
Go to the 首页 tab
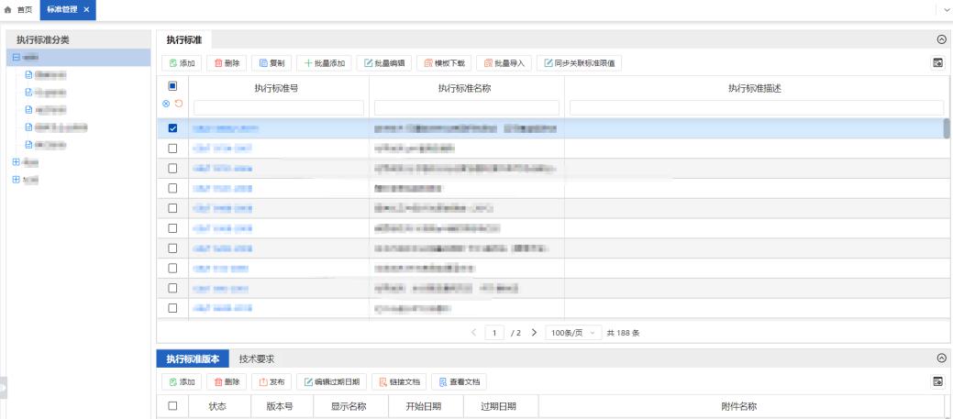(18, 8)
